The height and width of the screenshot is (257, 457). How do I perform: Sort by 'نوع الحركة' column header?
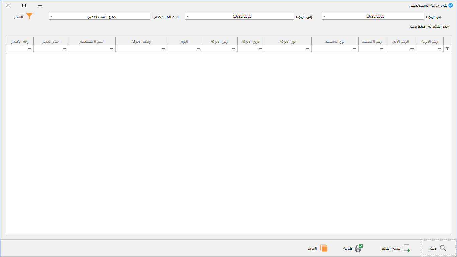tap(288, 41)
